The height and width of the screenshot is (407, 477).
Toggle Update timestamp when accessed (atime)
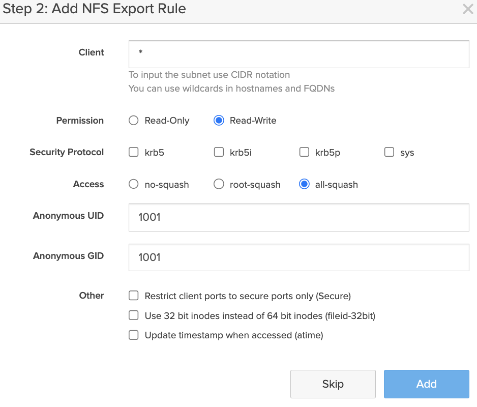[134, 335]
